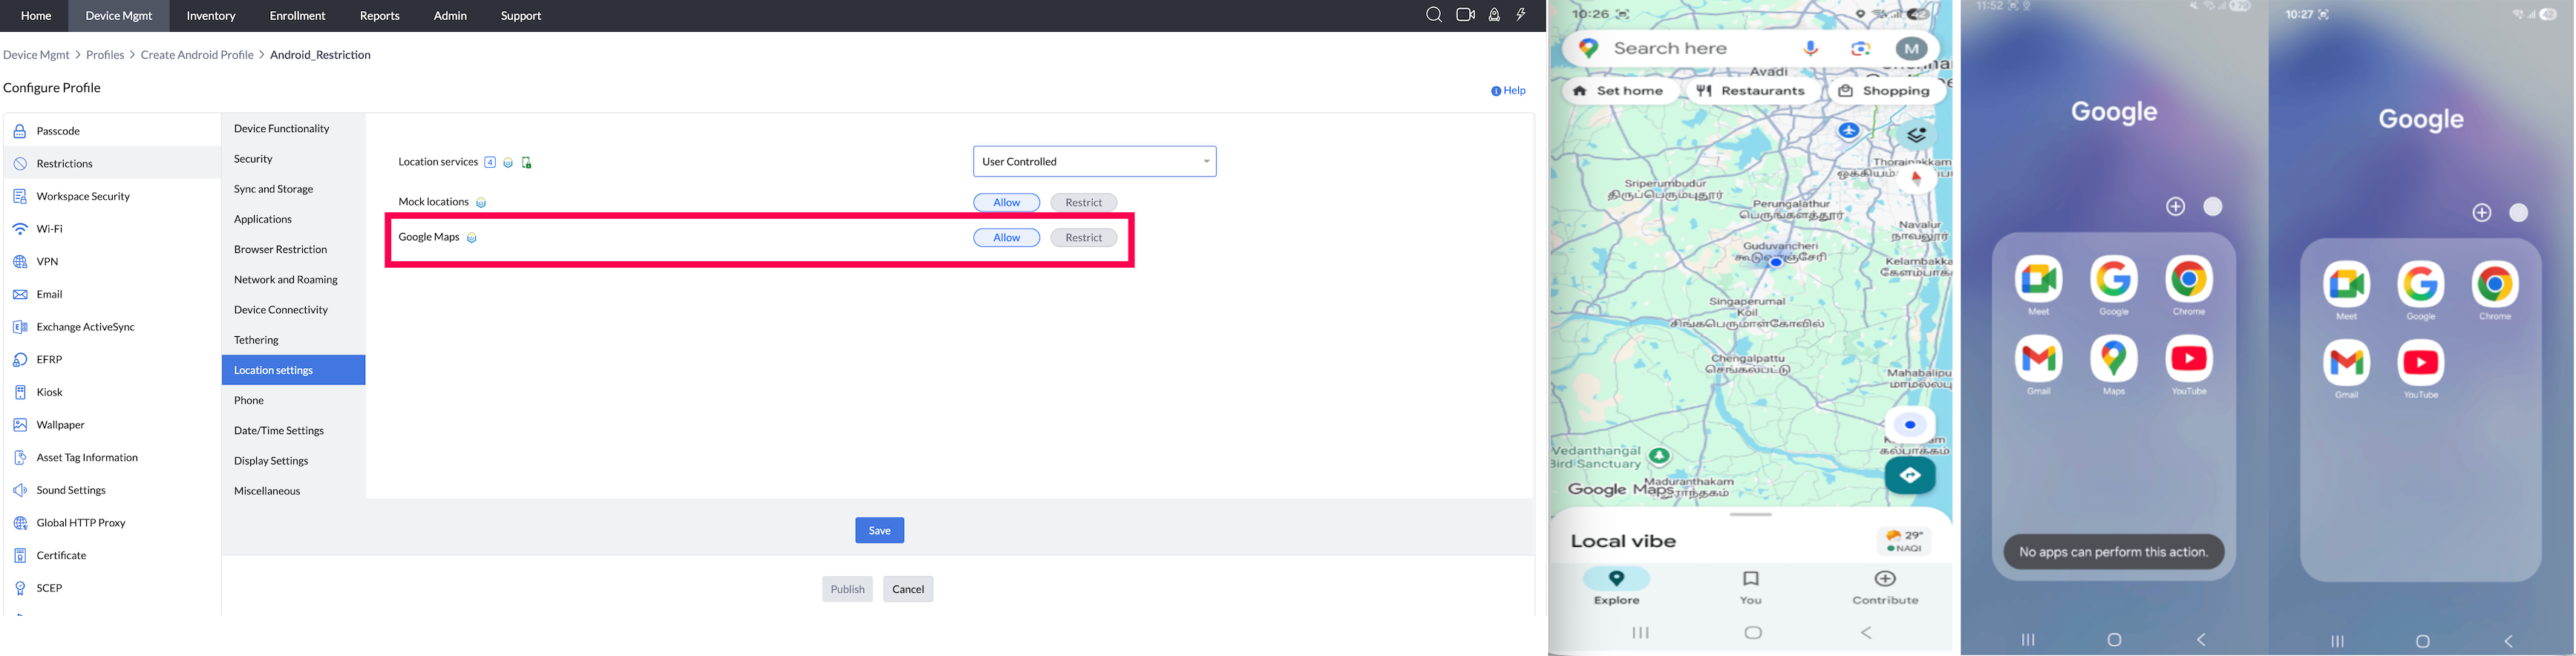Open Tethering restriction category
The height and width of the screenshot is (656, 2576).
[294, 340]
